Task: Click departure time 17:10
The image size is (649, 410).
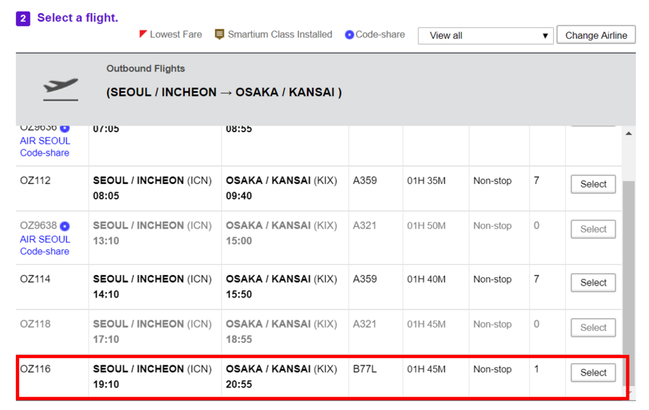Action: (x=106, y=339)
